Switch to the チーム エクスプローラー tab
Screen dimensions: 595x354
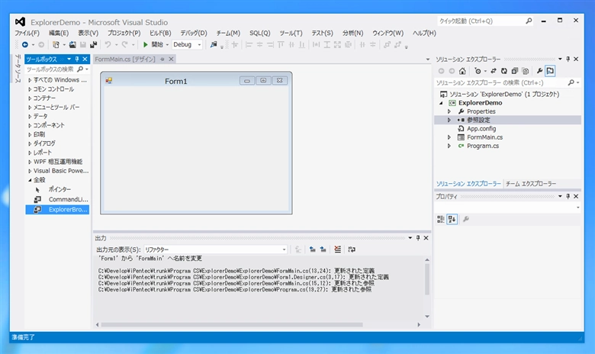point(530,184)
